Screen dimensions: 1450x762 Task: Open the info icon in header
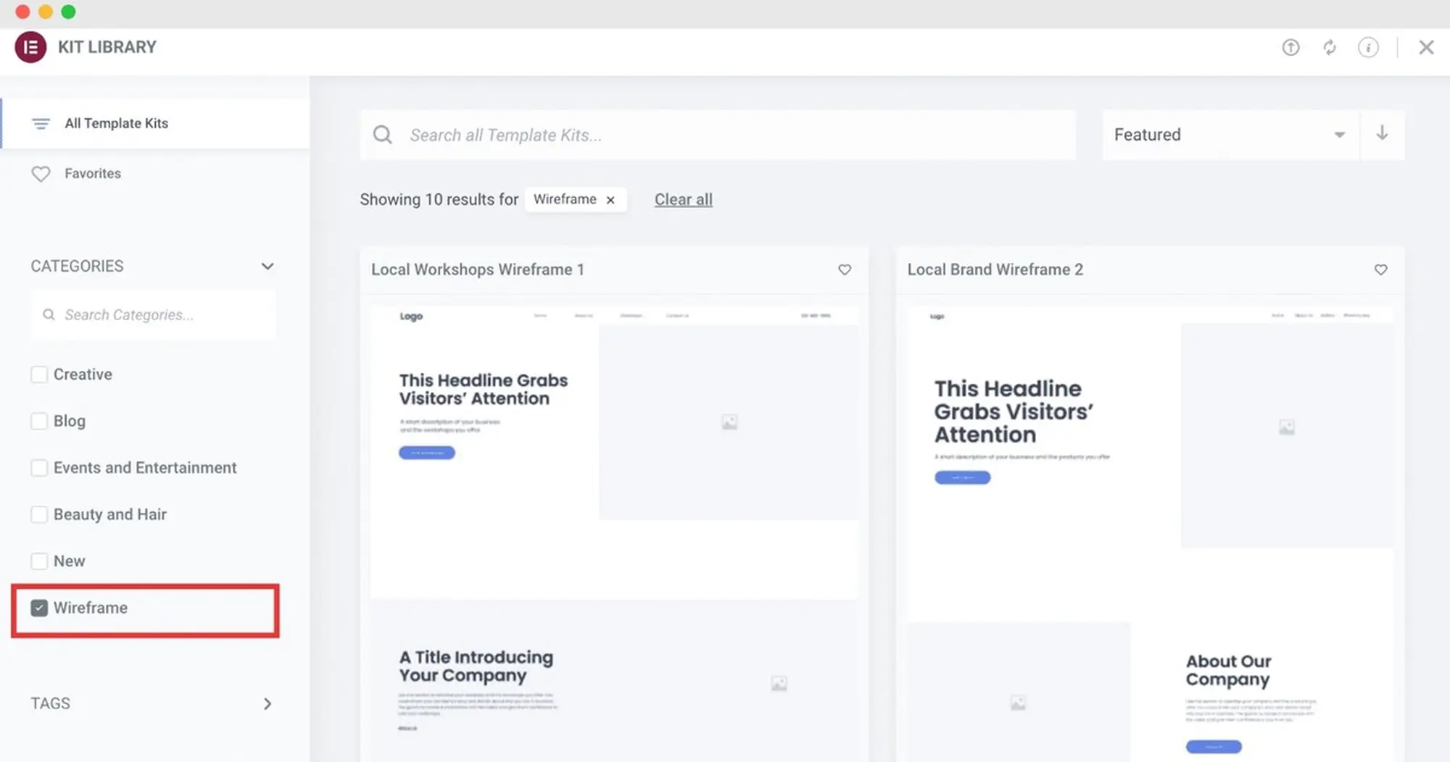pyautogui.click(x=1367, y=48)
